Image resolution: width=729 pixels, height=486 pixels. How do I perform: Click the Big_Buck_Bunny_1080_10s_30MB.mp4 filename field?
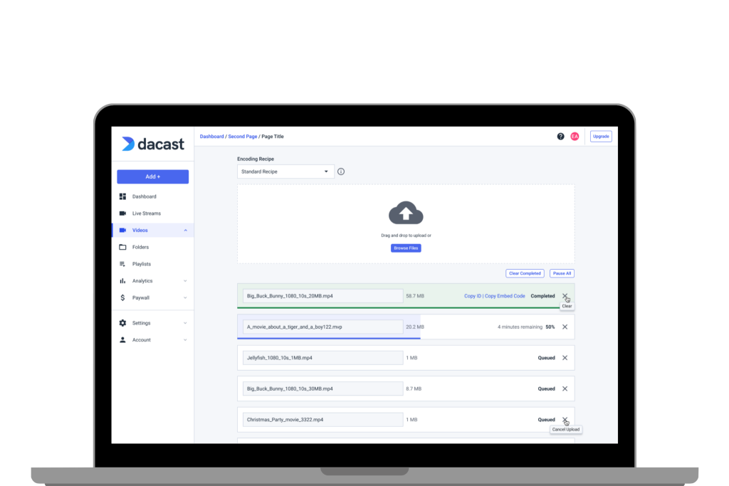pos(322,389)
